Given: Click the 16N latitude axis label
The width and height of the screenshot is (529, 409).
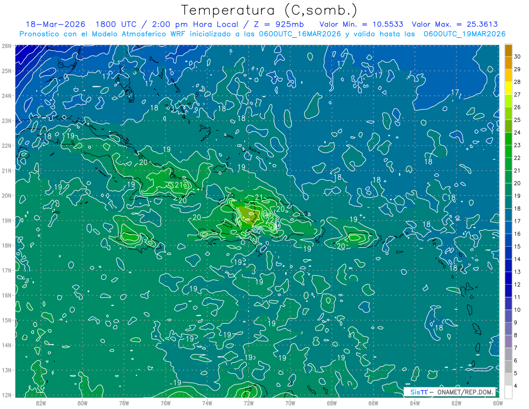Looking at the screenshot, I should [x=7, y=295].
